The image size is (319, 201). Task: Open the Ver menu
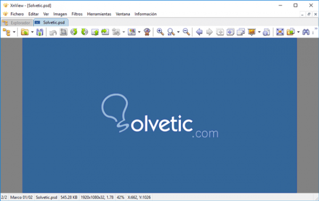[x=46, y=14]
